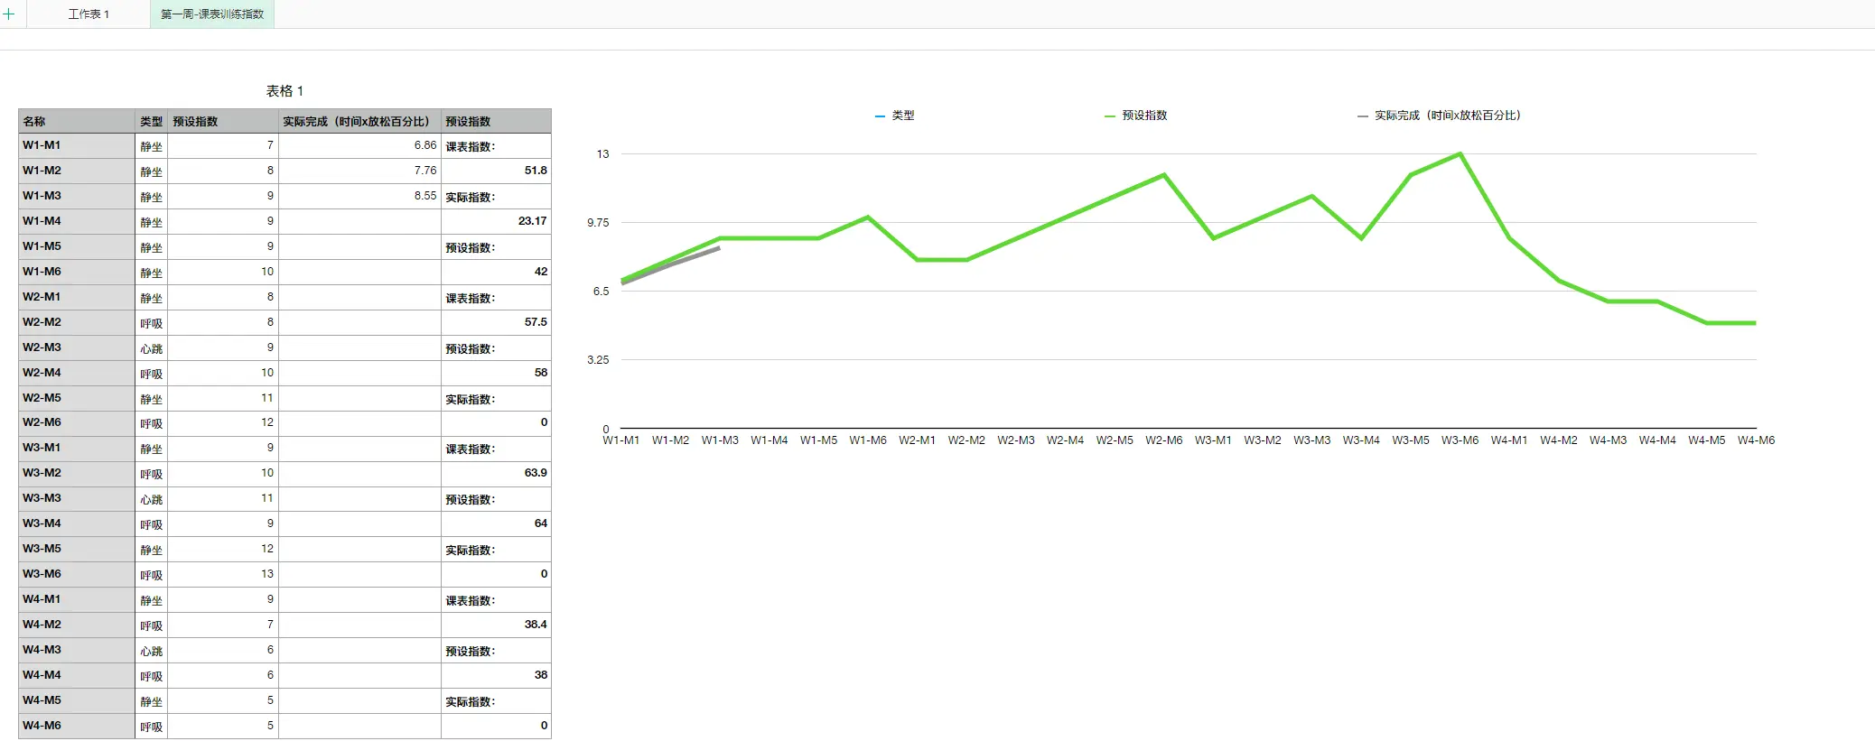Click the cell showing 23.17

coord(496,221)
